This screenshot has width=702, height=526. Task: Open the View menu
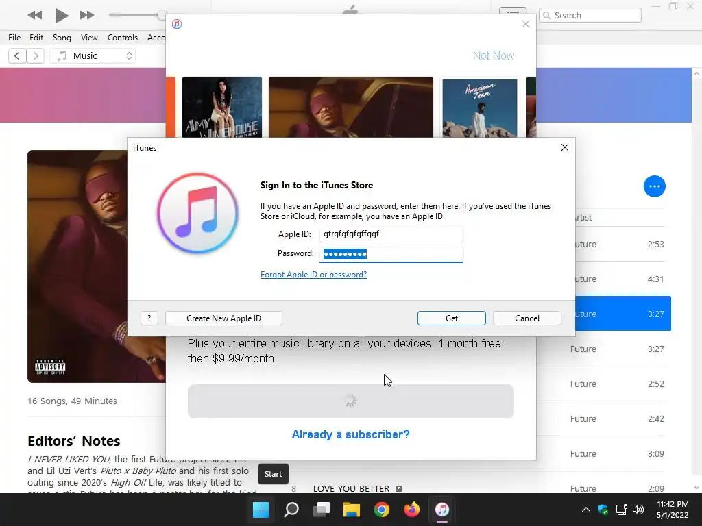(x=89, y=38)
